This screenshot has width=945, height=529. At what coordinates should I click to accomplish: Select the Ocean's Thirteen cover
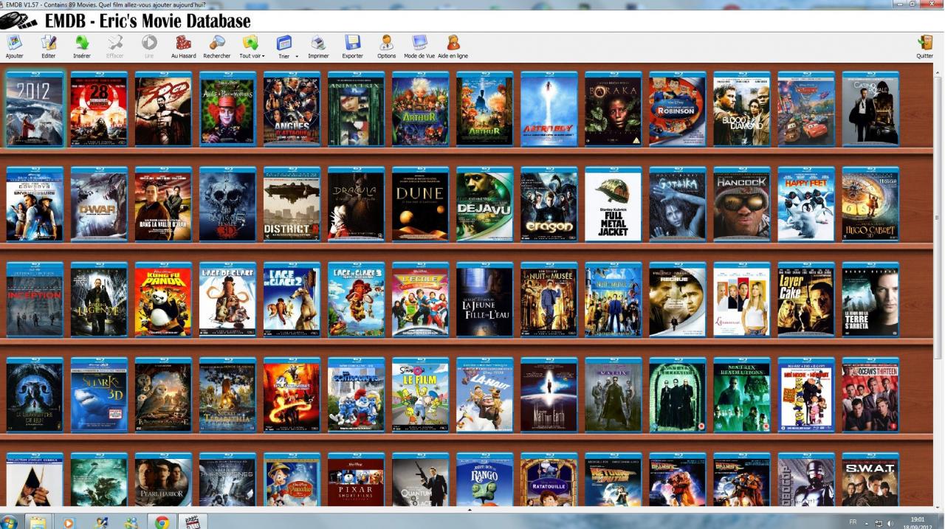[x=870, y=395]
